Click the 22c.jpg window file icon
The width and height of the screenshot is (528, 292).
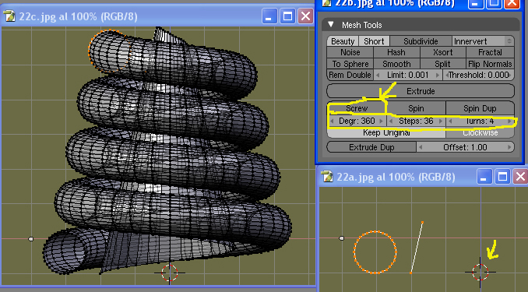coord(9,16)
